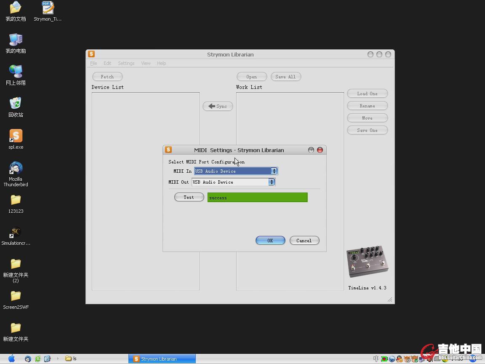Open the ls folder in the taskbar

point(71,359)
